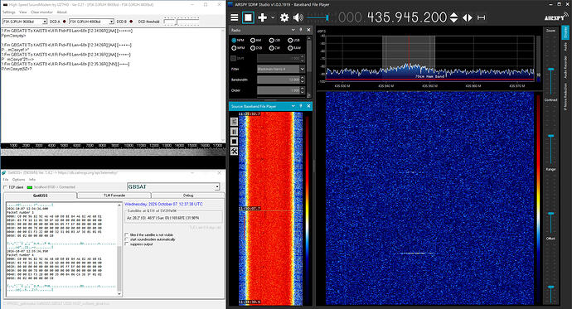572x309 pixels.
Task: Close the Source Baseband File Player panel
Action: (308, 106)
